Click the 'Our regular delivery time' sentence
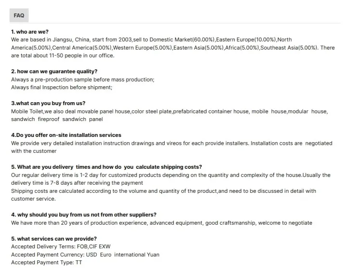The image size is (361, 271). click(170, 175)
